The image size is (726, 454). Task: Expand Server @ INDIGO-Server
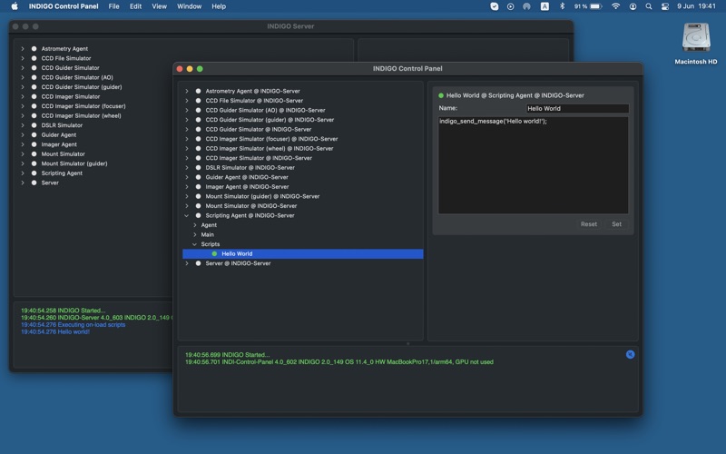click(187, 263)
